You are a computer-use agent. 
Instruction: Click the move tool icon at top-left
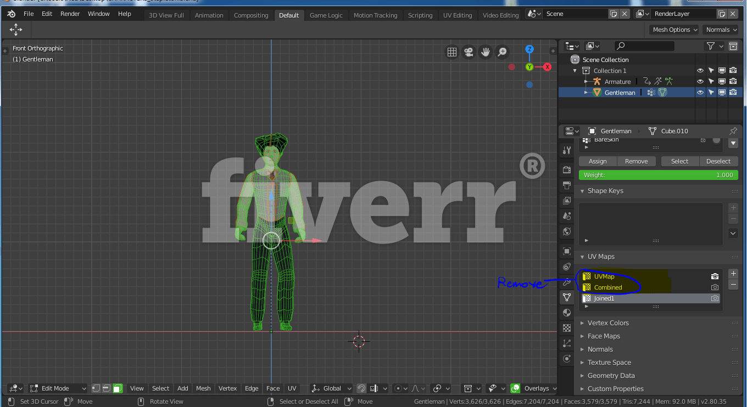[x=16, y=30]
